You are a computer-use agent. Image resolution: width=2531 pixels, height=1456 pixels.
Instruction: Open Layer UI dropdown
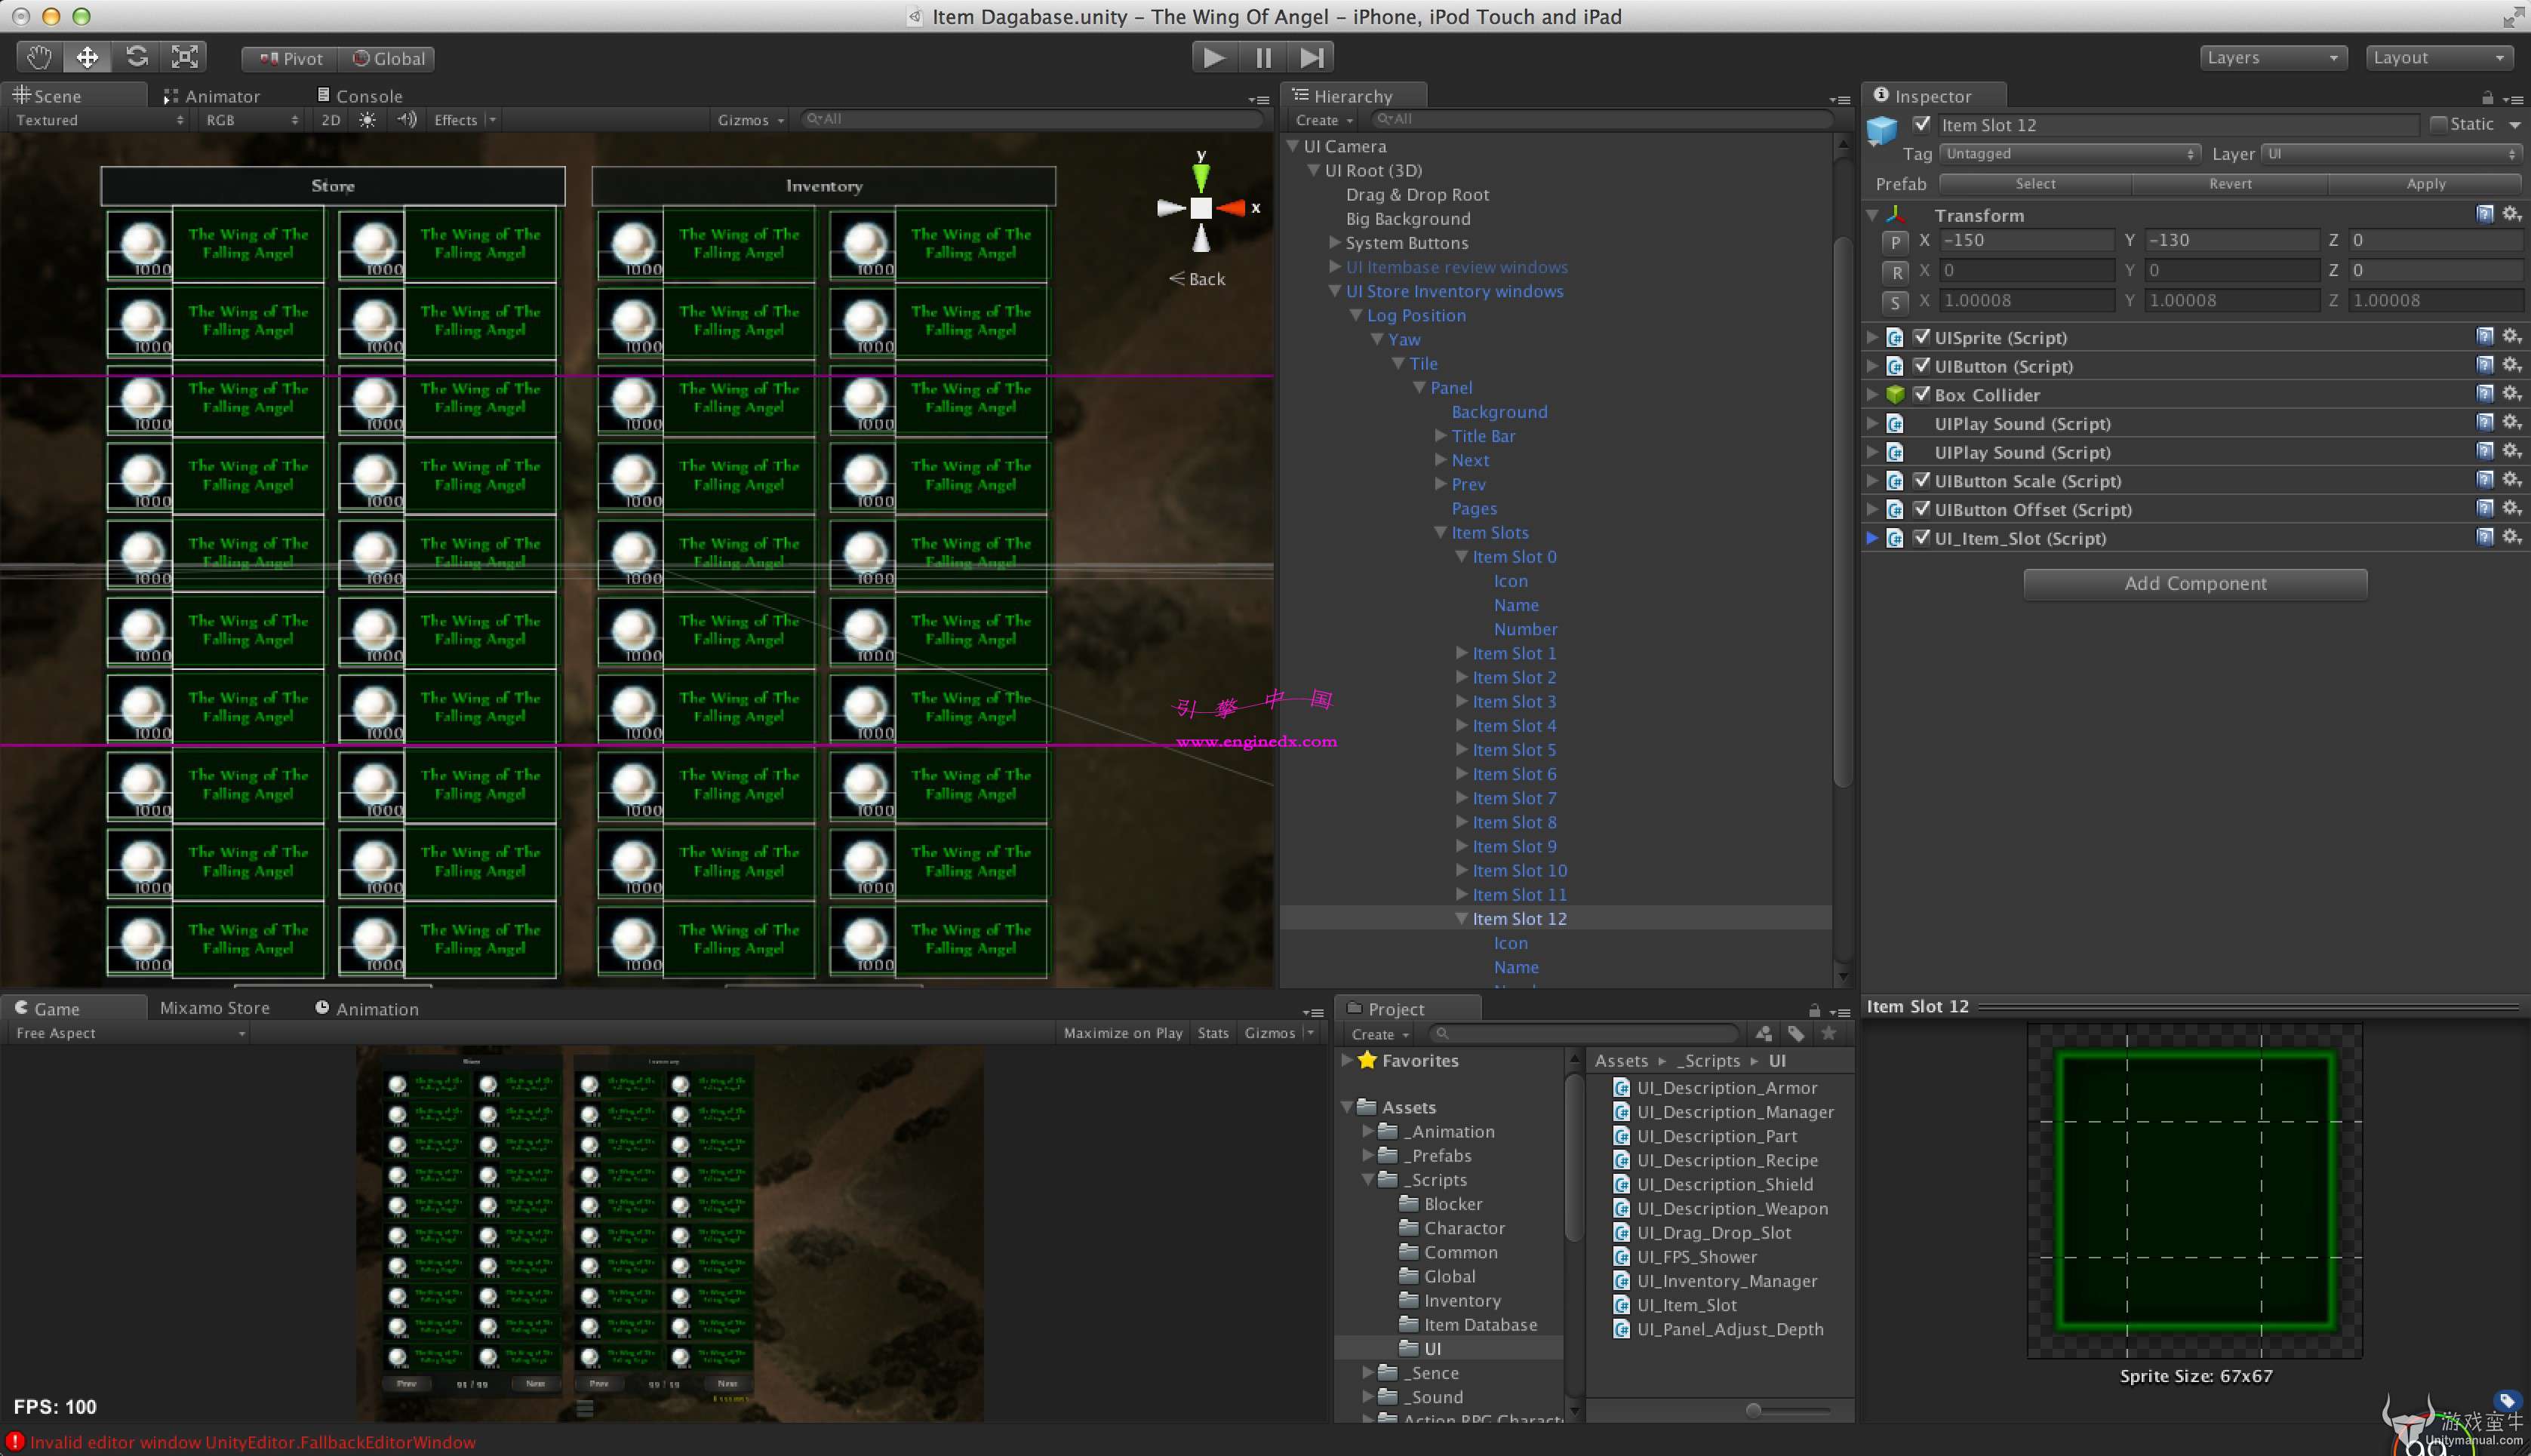[2391, 154]
